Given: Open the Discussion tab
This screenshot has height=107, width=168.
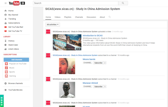Looking at the screenshot, I should tap(91, 17).
